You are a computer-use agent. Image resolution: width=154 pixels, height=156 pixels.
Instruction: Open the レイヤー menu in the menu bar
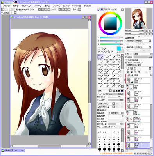[x=38, y=6]
